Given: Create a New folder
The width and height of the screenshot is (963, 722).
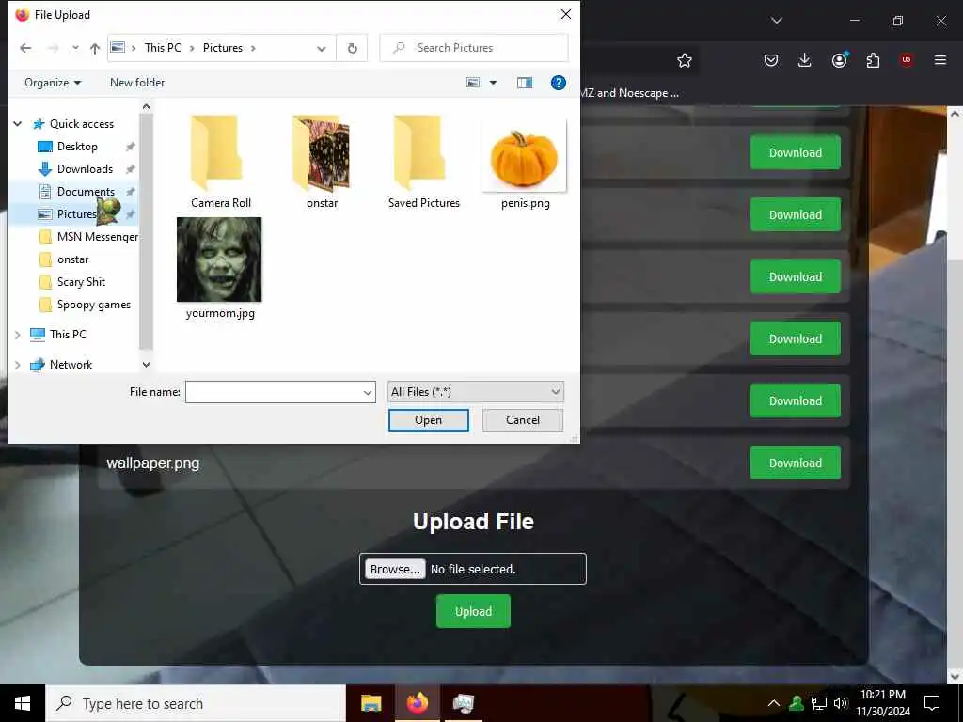Looking at the screenshot, I should tap(137, 83).
